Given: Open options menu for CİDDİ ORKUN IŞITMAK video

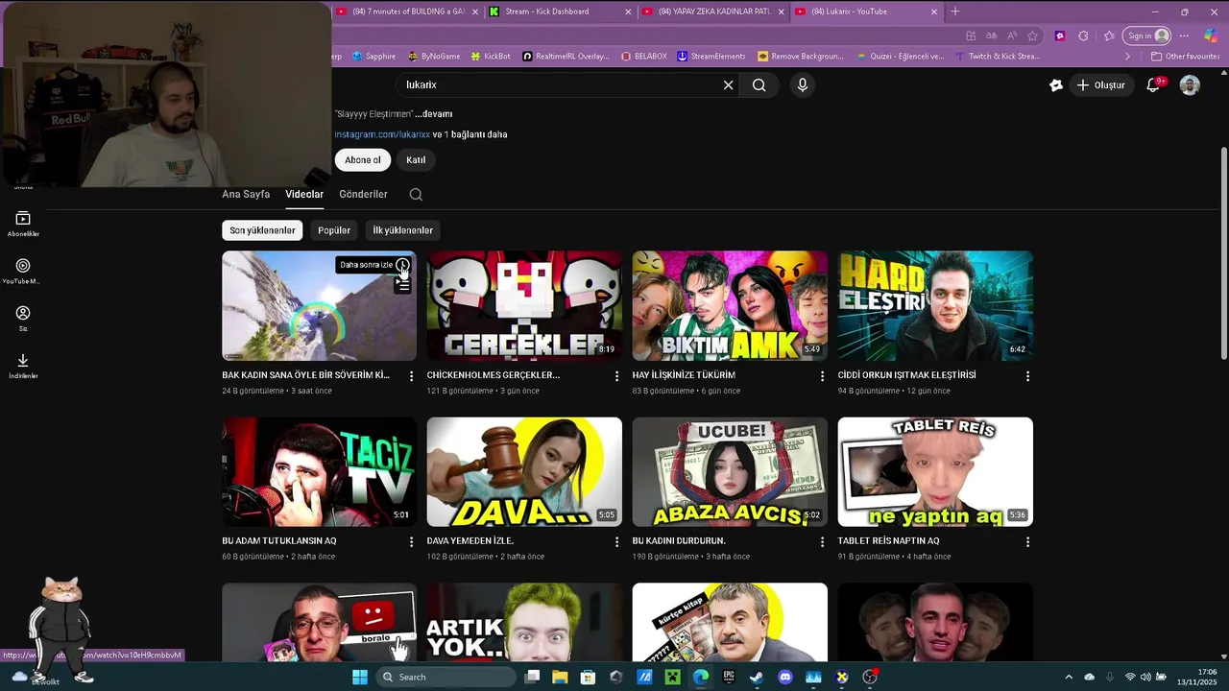Looking at the screenshot, I should 1027,376.
